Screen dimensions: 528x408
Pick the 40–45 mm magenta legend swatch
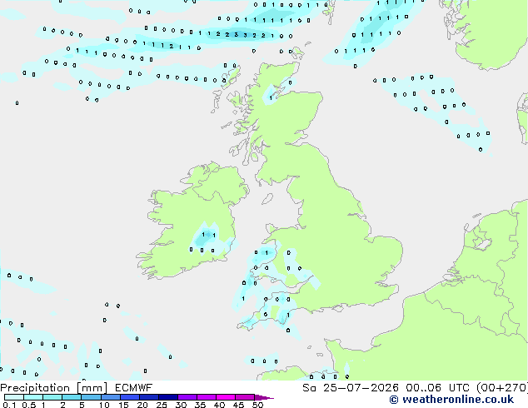[x=226, y=397]
